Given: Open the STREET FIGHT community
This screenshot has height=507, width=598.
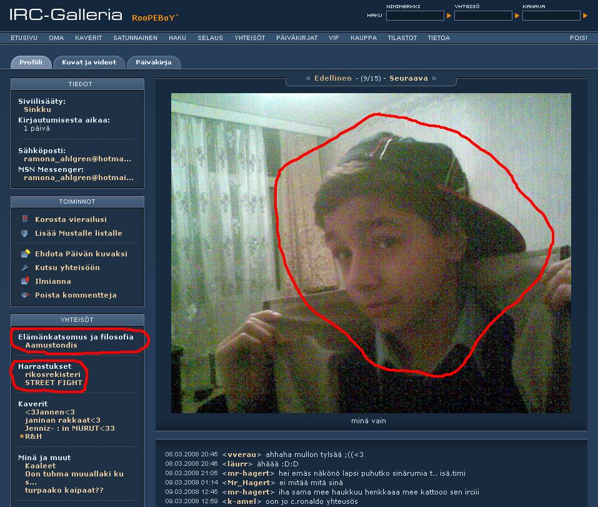Looking at the screenshot, I should tap(54, 382).
